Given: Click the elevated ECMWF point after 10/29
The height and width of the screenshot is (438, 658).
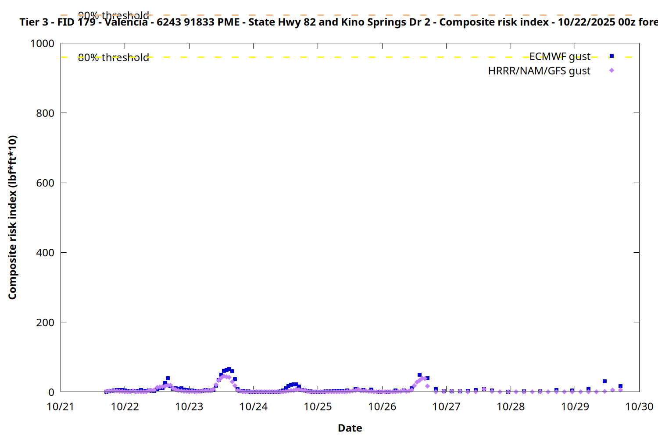Looking at the screenshot, I should point(604,381).
